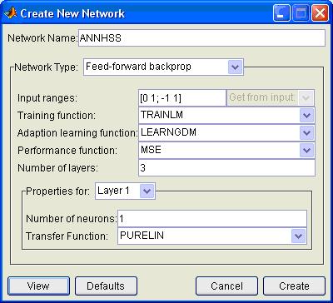The height and width of the screenshot is (303, 333).
Task: Click the Network Name field containing ANNHSS
Action: pyautogui.click(x=201, y=37)
